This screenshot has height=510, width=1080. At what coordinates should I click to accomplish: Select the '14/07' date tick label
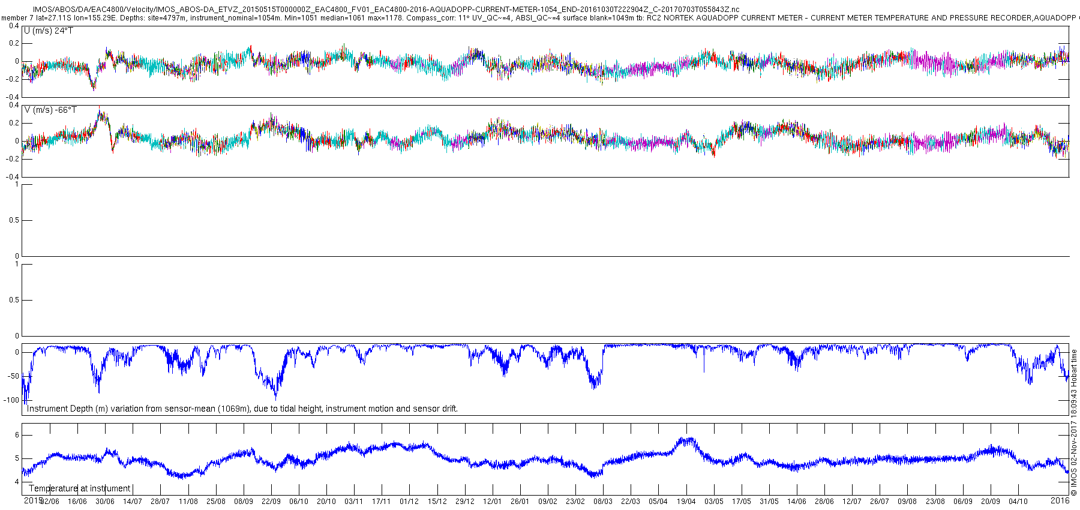click(133, 502)
